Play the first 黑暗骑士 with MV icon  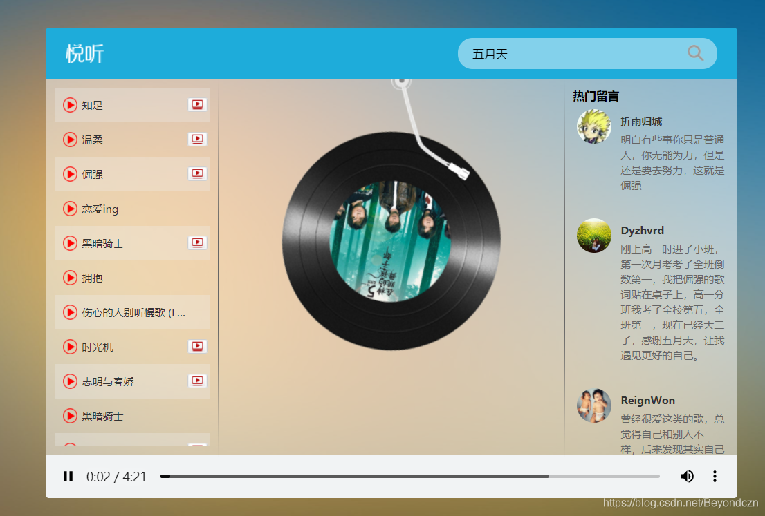[70, 243]
